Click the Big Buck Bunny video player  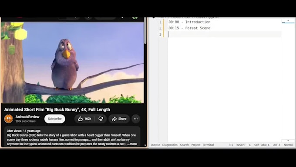tap(72, 63)
